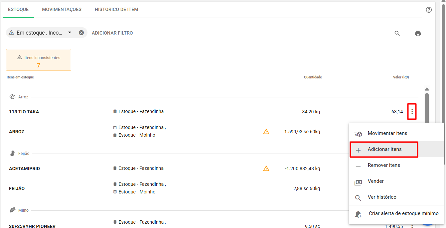Viewport: 446px width, 228px height.
Task: Click Criar alerta de estoque mínimo
Action: pyautogui.click(x=403, y=213)
